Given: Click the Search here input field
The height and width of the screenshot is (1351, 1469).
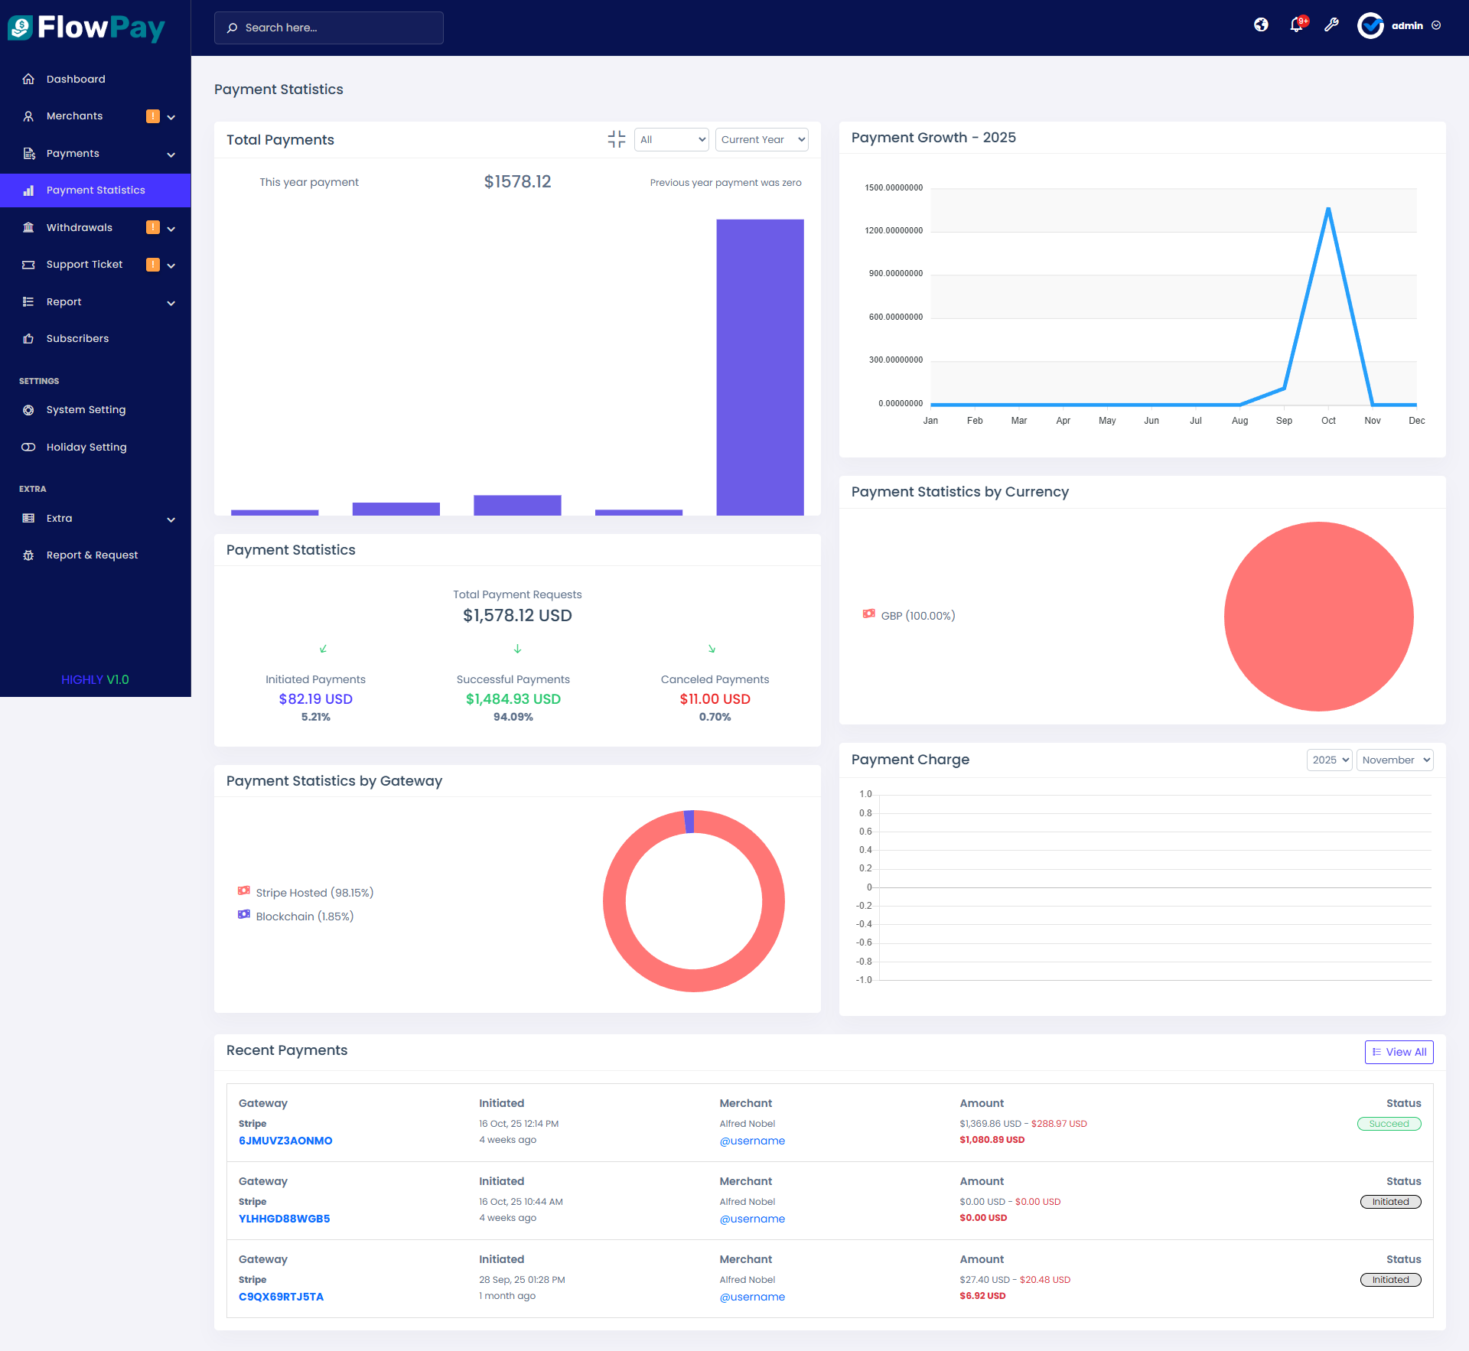Looking at the screenshot, I should (x=329, y=28).
